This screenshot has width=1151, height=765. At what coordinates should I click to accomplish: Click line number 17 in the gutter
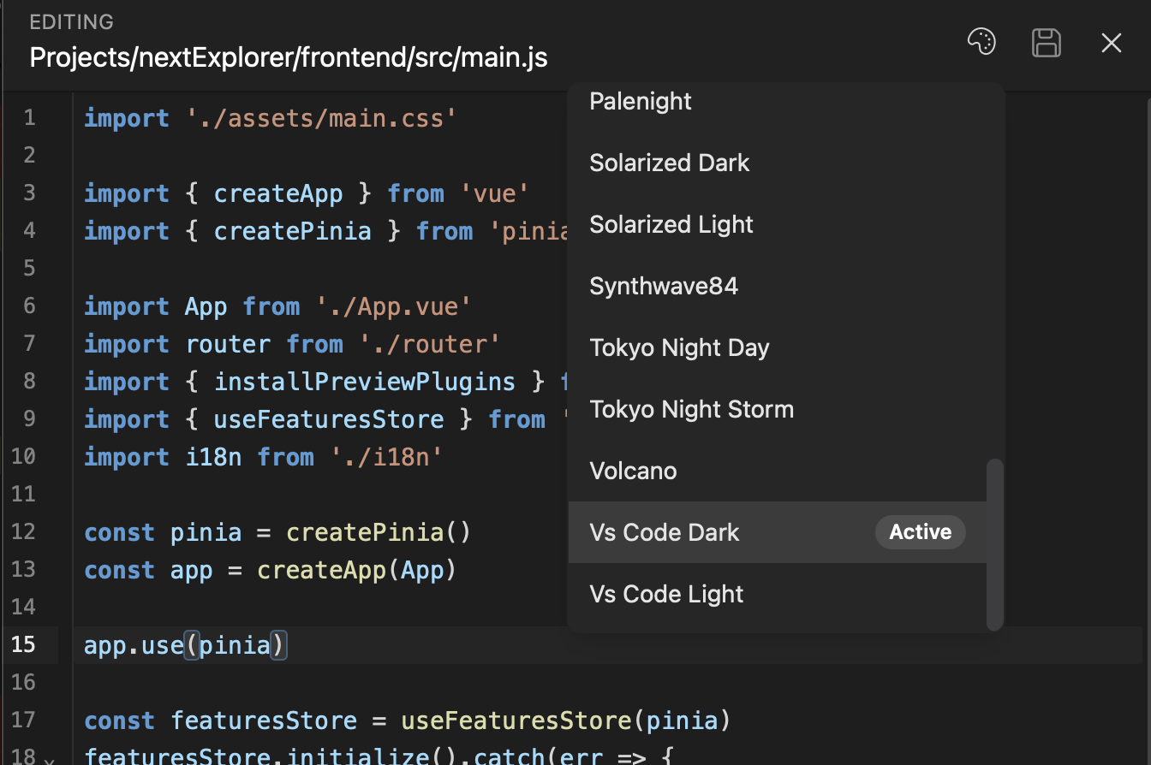point(23,720)
